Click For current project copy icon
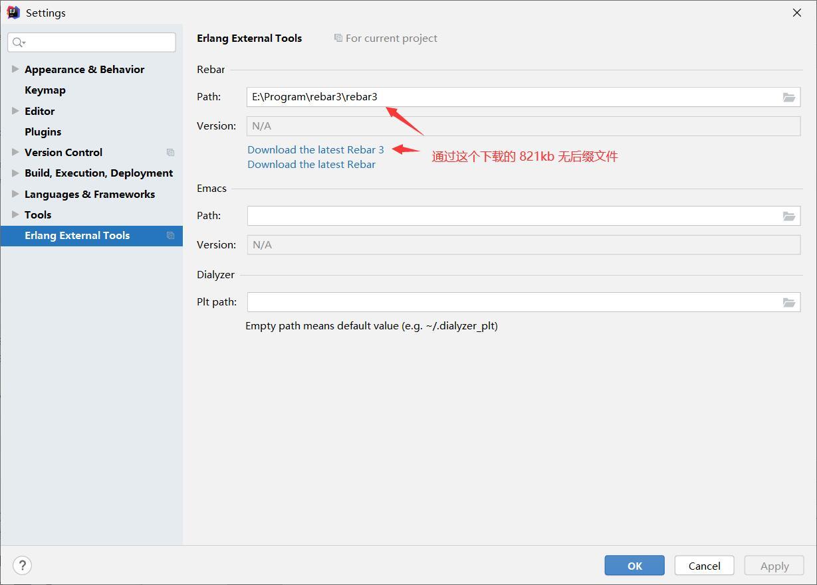The width and height of the screenshot is (817, 585). [338, 38]
